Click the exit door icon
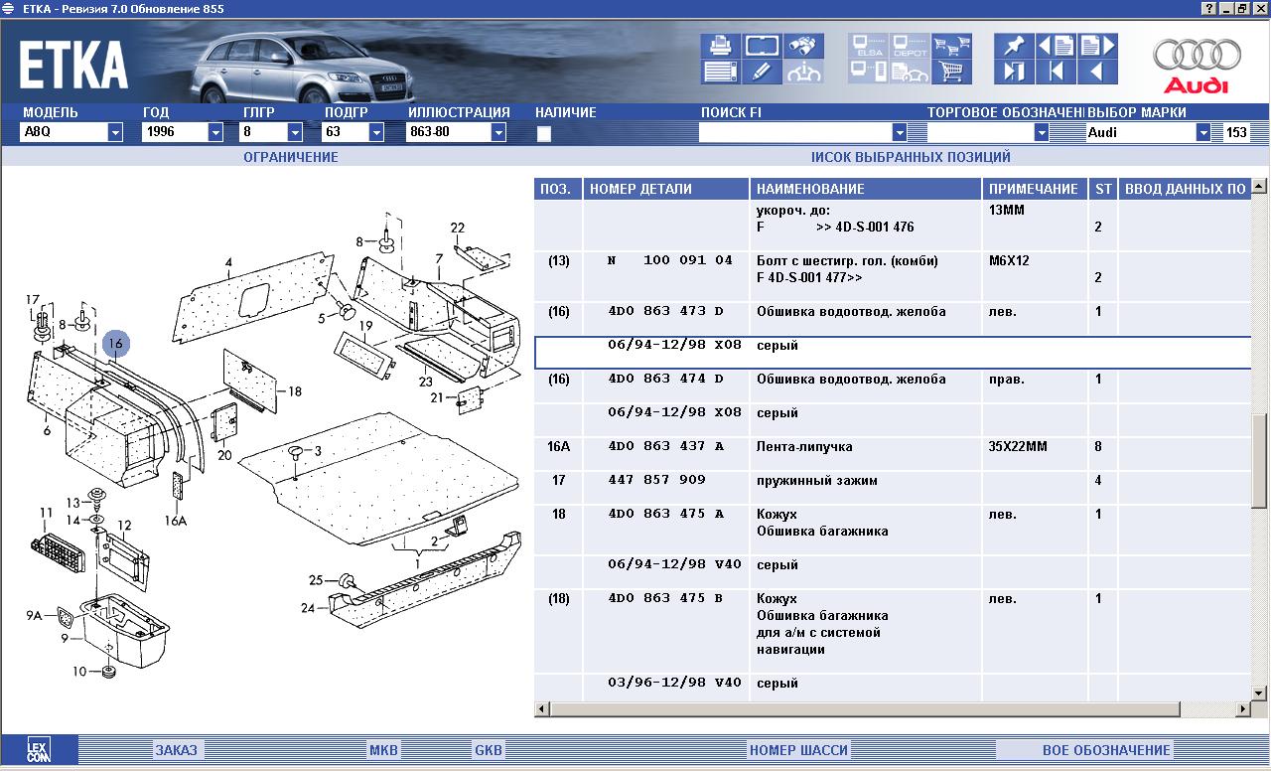This screenshot has height=771, width=1271. click(x=1014, y=72)
